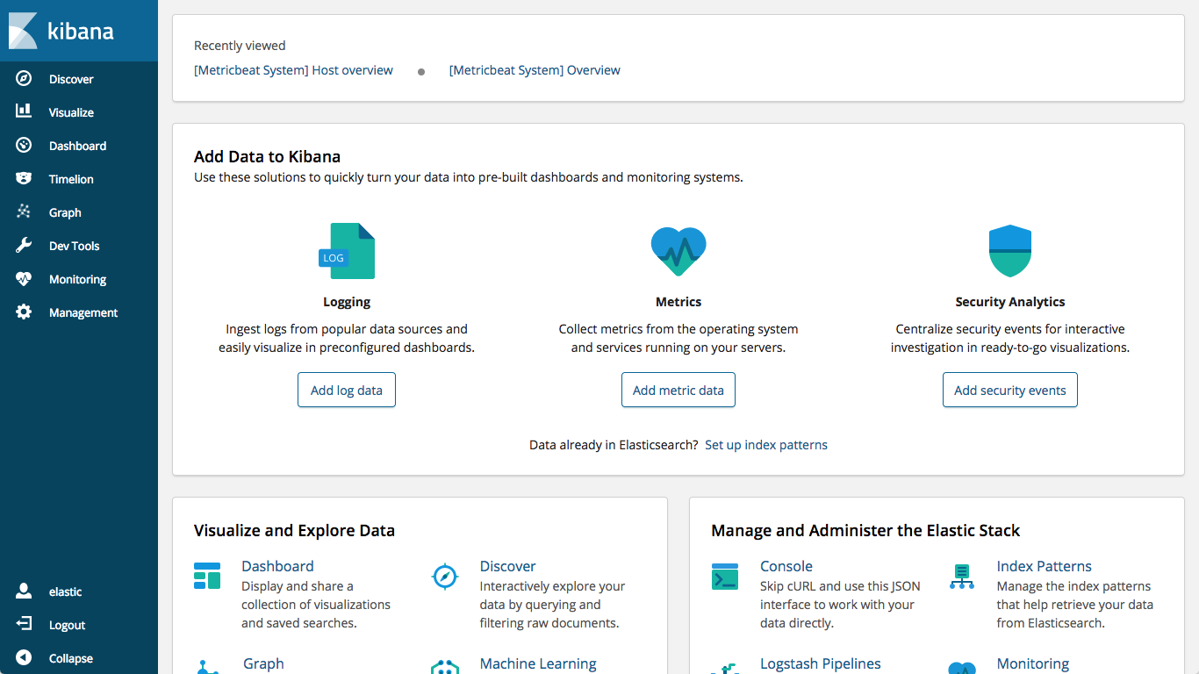Click the Collapse arrow icon
This screenshot has height=674, width=1199.
[x=24, y=658]
